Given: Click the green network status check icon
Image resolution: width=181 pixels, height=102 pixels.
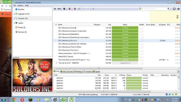Looking at the screenshot, I should [176, 94].
